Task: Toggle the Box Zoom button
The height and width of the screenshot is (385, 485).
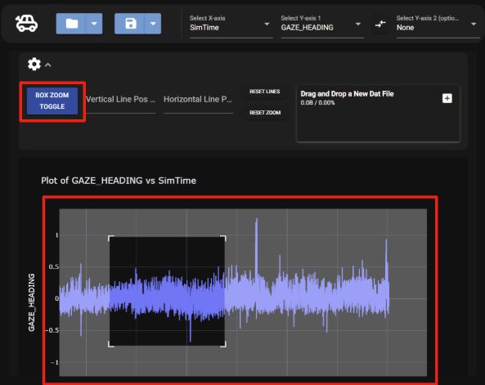Action: coord(52,101)
